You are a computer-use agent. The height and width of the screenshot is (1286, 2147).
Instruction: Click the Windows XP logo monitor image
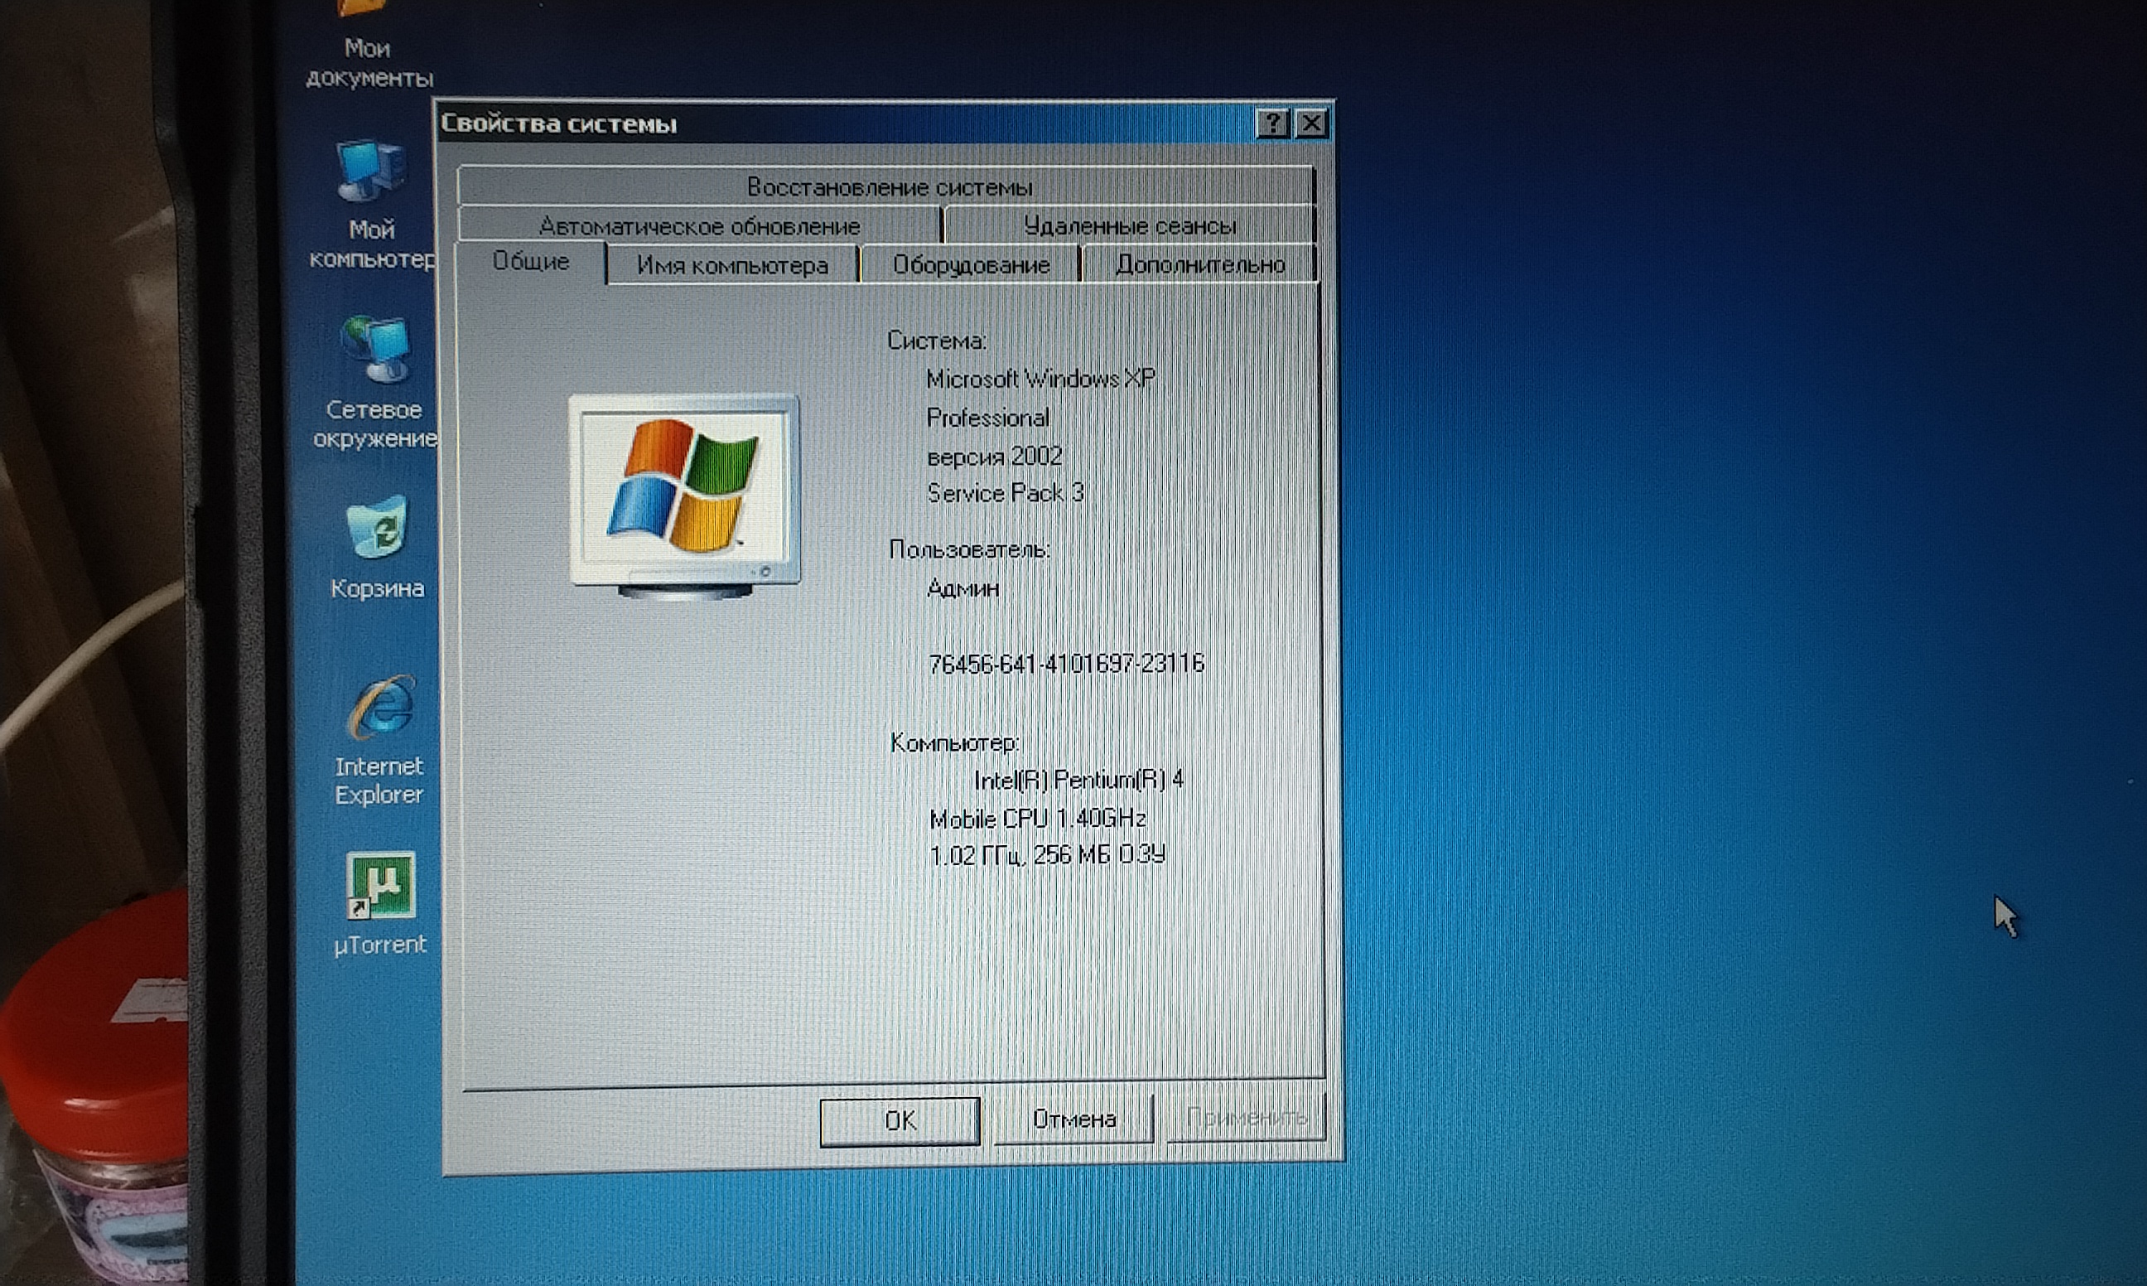click(684, 496)
